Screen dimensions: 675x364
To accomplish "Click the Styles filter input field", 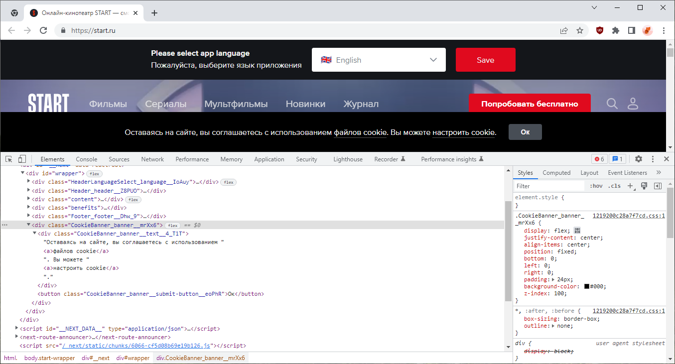I will click(548, 185).
